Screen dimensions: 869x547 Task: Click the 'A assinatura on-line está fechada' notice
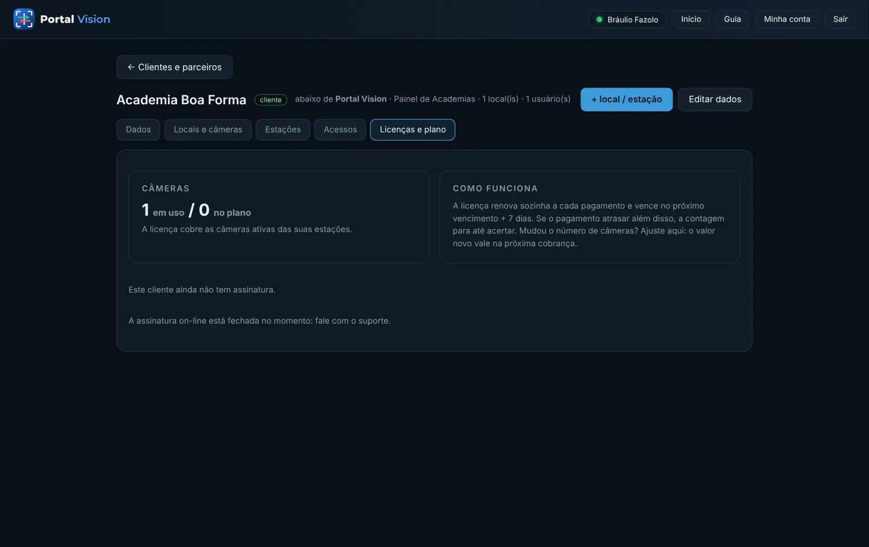260,321
